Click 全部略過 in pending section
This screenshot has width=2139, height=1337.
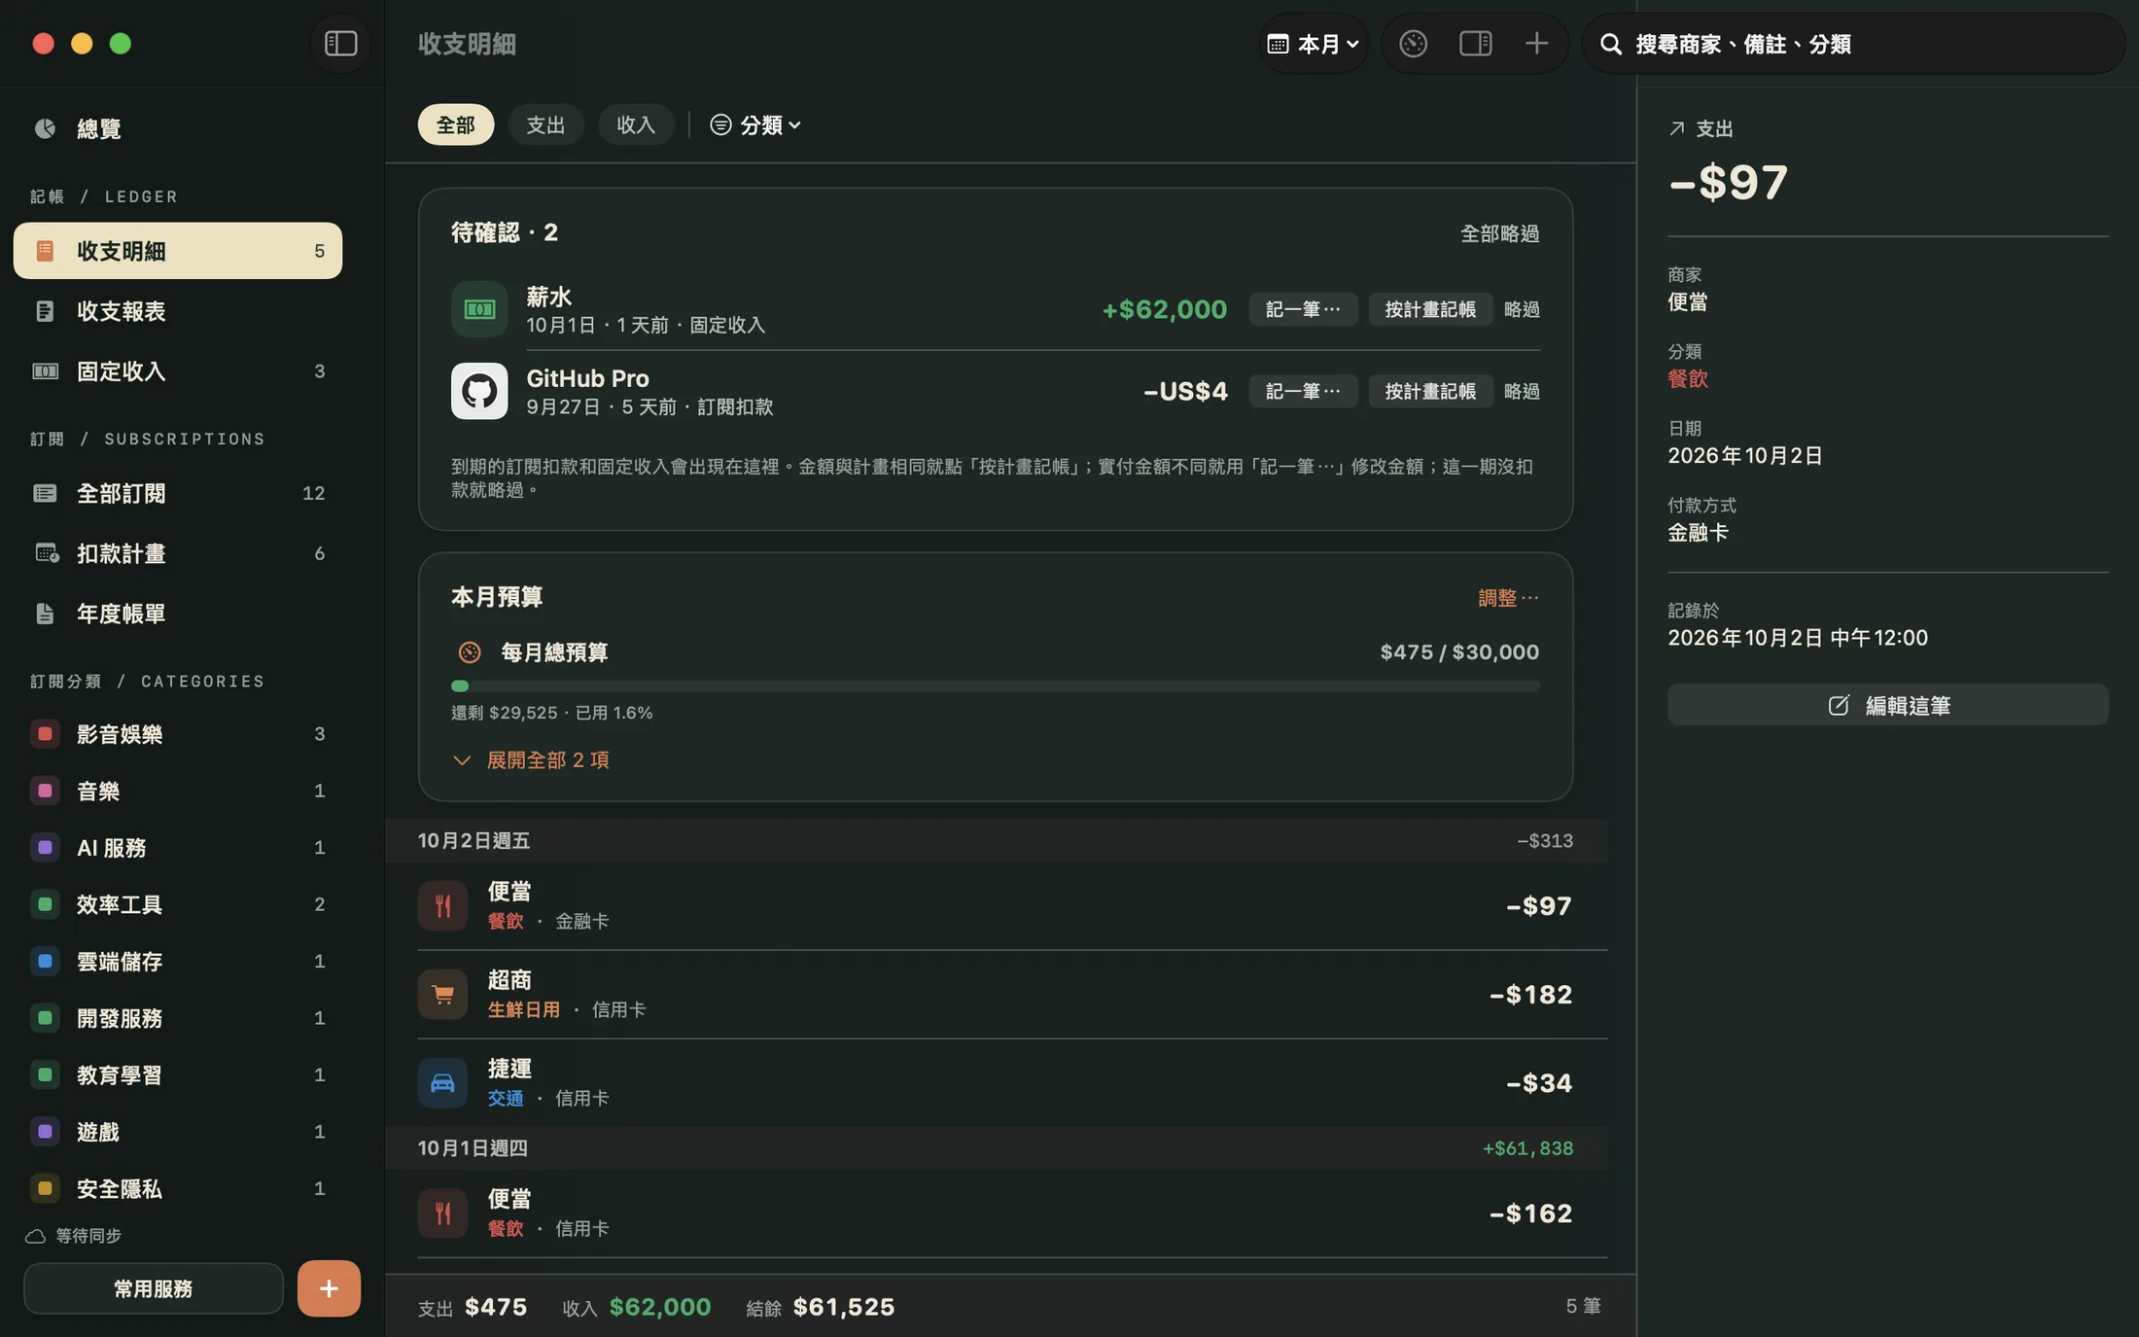click(1499, 233)
